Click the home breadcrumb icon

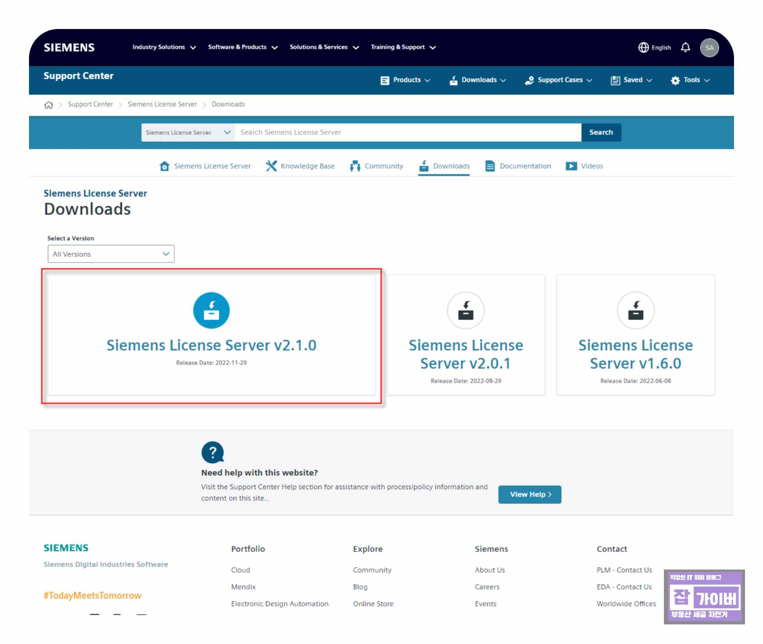click(x=49, y=105)
